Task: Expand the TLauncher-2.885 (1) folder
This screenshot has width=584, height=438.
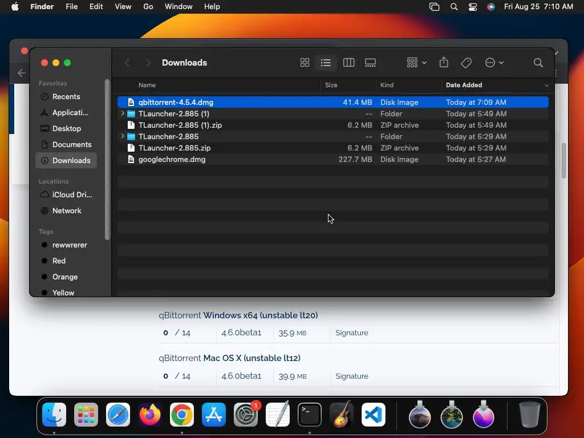Action: pyautogui.click(x=123, y=113)
